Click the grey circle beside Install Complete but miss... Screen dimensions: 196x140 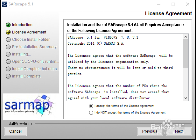8,69
